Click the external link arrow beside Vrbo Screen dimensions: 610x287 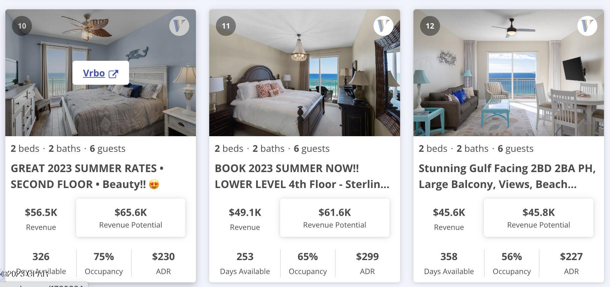(114, 73)
